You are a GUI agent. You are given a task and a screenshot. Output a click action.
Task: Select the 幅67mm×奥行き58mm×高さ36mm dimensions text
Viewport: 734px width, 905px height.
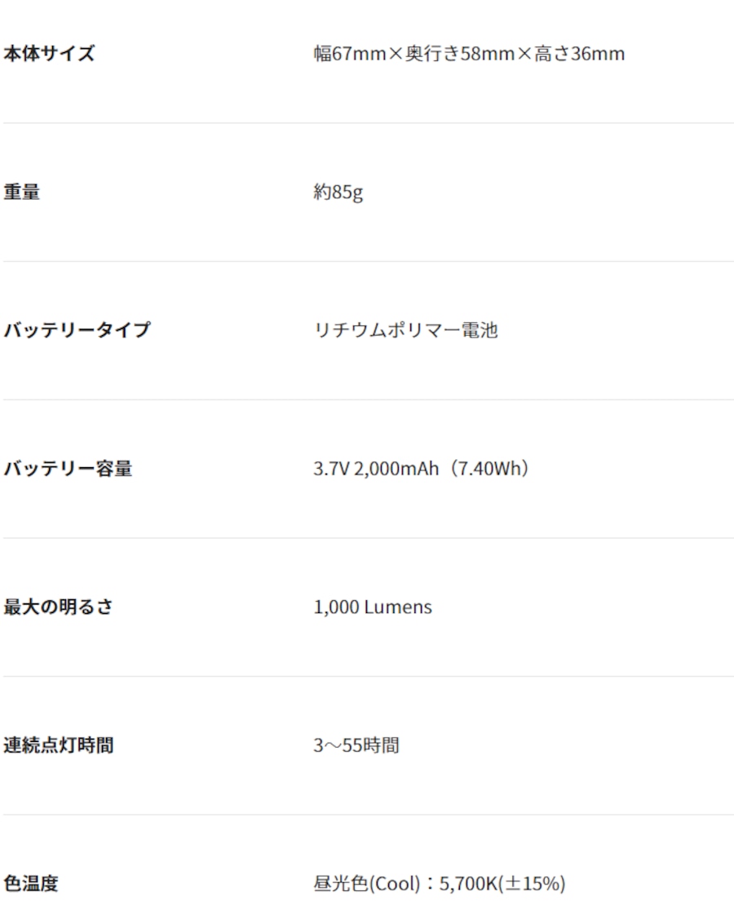469,54
